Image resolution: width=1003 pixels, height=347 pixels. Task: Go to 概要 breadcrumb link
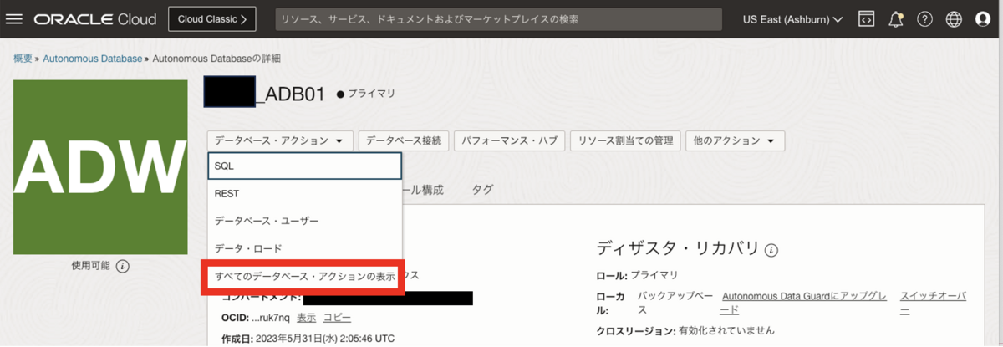[23, 59]
